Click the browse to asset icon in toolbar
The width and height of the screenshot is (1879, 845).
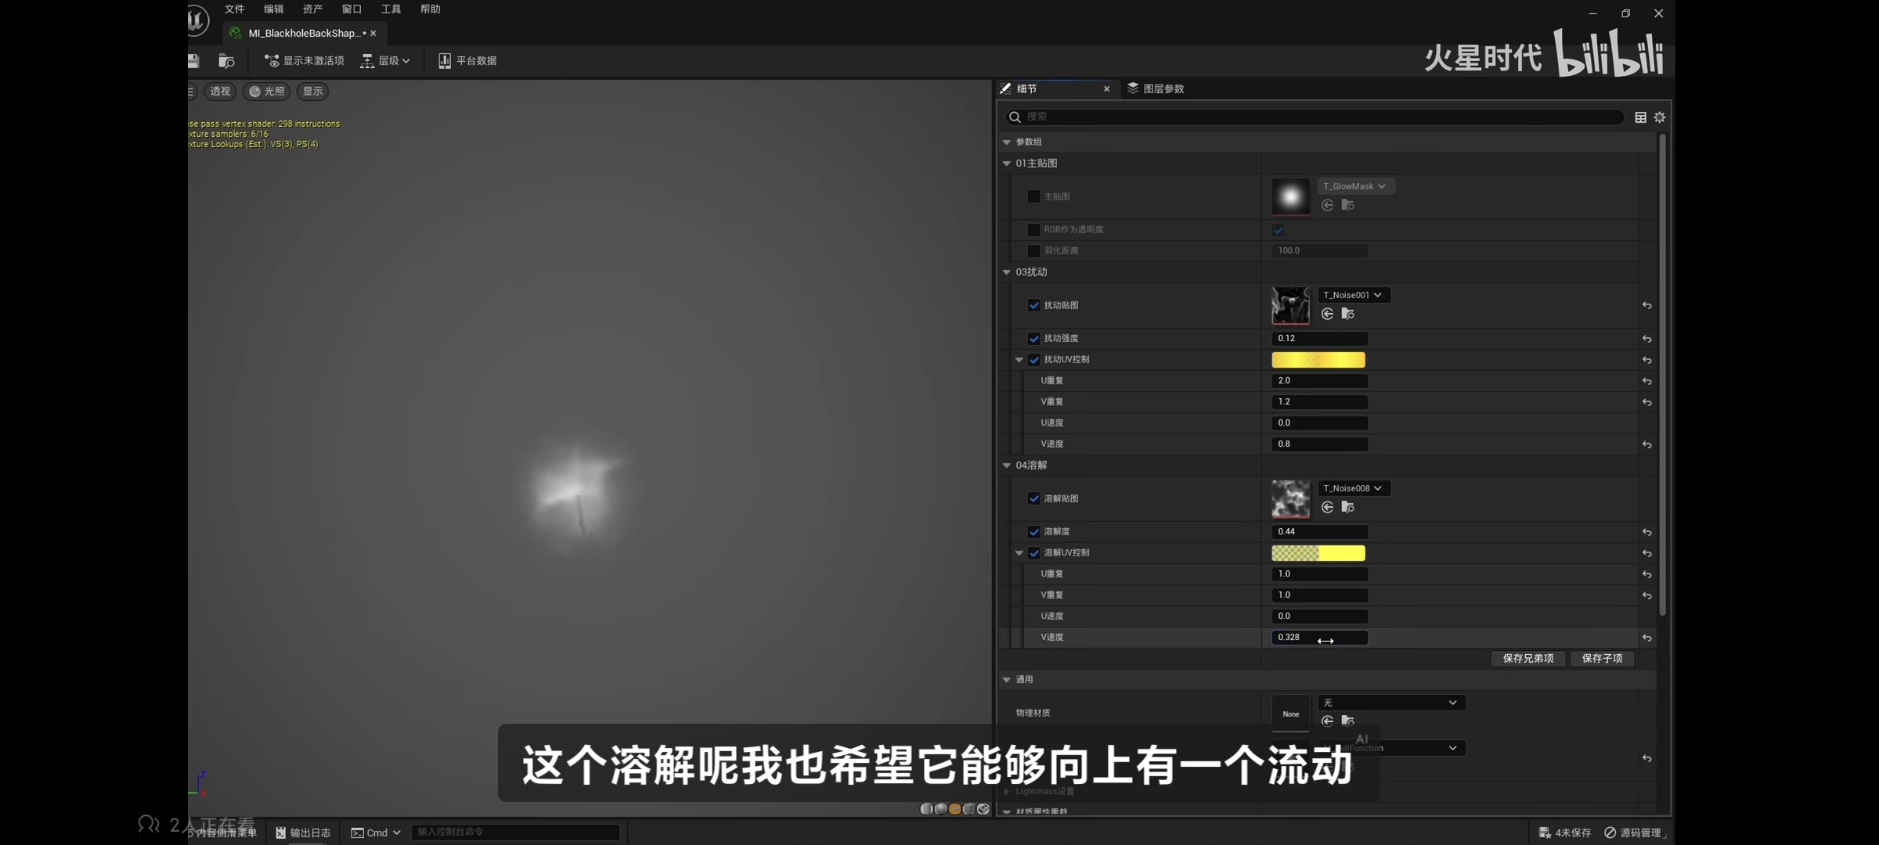pos(226,60)
